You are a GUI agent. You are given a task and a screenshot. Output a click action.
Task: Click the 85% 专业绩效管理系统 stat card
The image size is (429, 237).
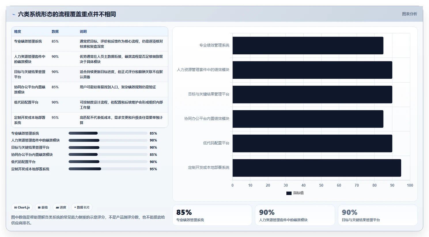tap(212, 215)
